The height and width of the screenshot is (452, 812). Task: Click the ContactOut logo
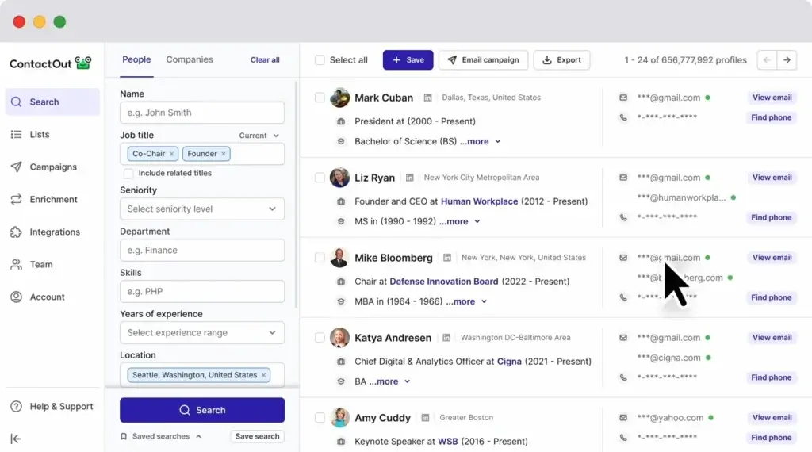[x=50, y=63]
